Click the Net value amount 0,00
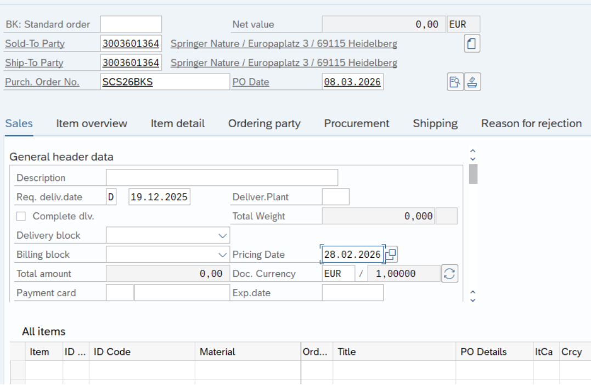This screenshot has width=591, height=385. pyautogui.click(x=384, y=24)
